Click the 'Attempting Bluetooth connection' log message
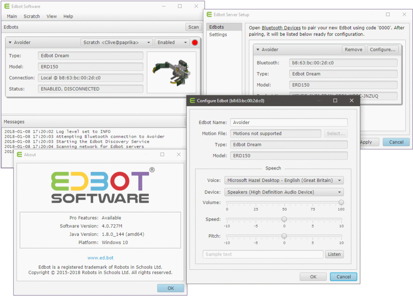The width and height of the screenshot is (413, 296). click(x=84, y=137)
